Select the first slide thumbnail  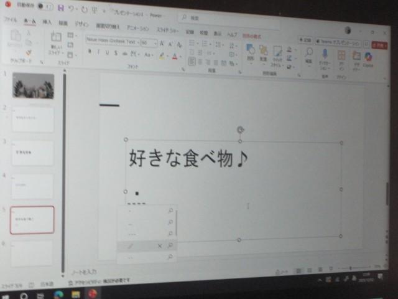click(x=33, y=85)
